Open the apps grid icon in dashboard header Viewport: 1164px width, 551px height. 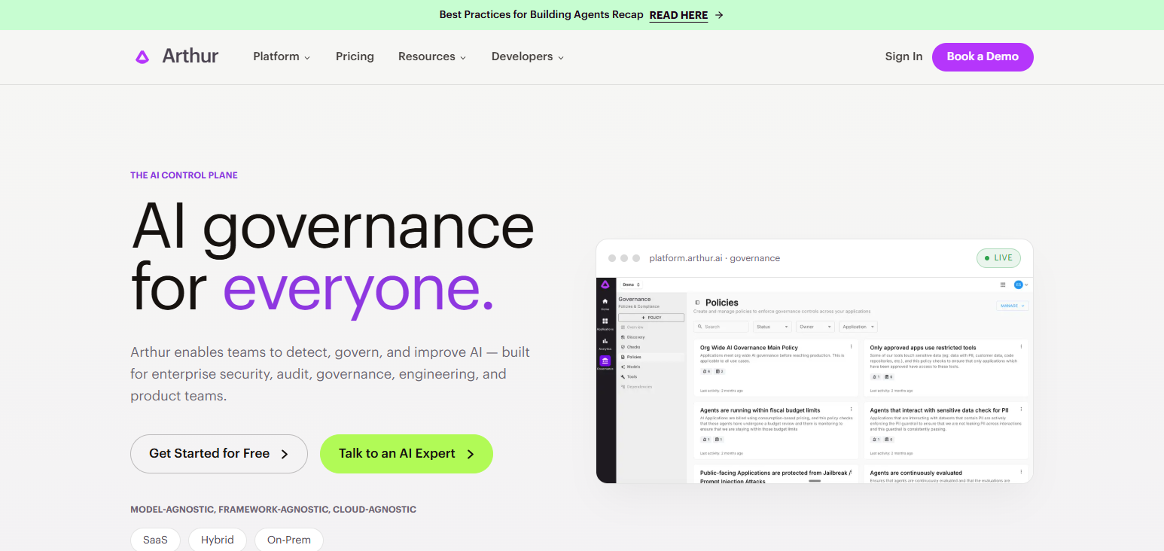[x=1003, y=285]
